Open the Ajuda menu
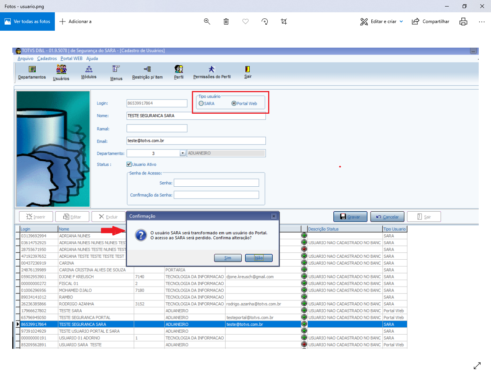Screen dimensions: 491x378 pyautogui.click(x=92, y=58)
